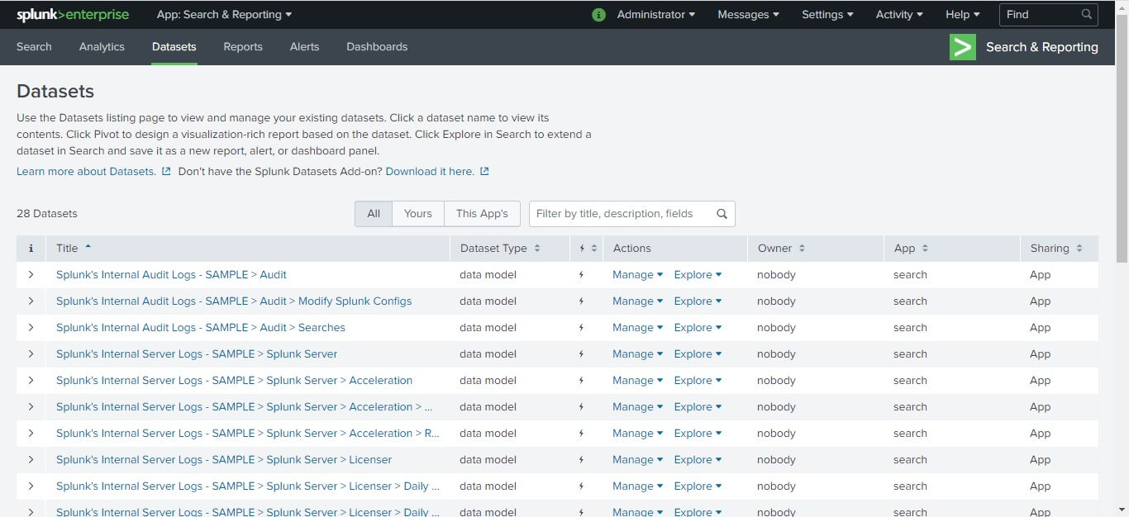
Task: Click the magnifier icon in Find box
Action: [x=1087, y=14]
